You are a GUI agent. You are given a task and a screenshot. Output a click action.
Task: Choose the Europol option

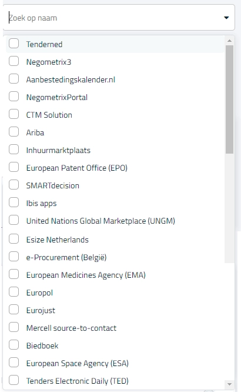(x=115, y=293)
